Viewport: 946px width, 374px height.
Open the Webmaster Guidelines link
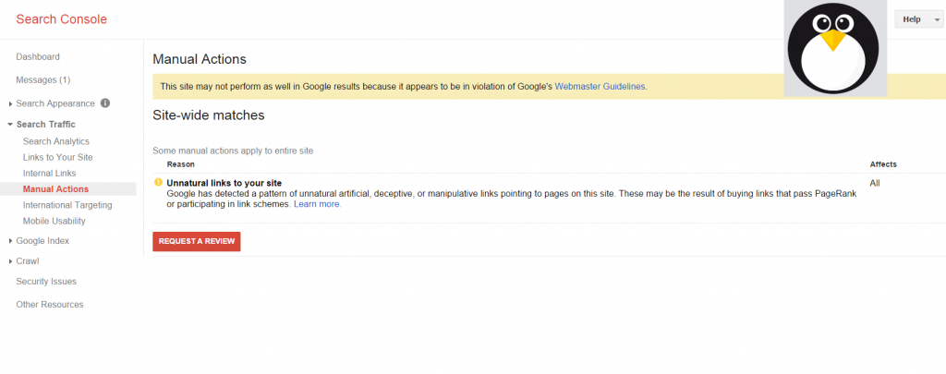600,86
